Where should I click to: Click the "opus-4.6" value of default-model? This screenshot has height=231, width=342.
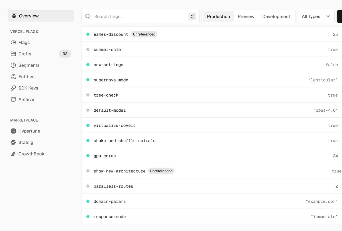tap(325, 110)
